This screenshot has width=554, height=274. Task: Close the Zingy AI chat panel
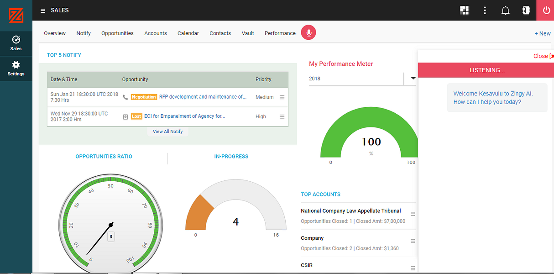pos(543,56)
